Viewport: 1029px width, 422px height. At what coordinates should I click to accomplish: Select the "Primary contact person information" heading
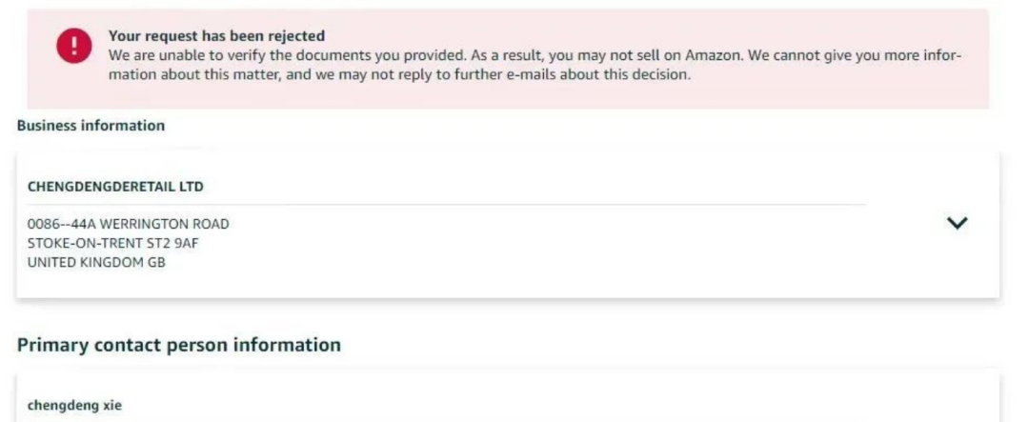point(178,345)
